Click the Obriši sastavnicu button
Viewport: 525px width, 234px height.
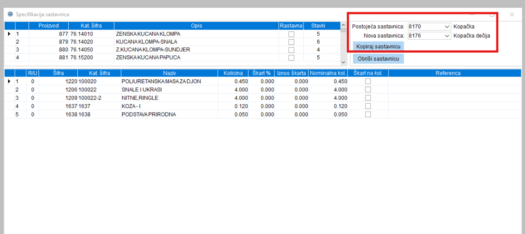click(378, 59)
